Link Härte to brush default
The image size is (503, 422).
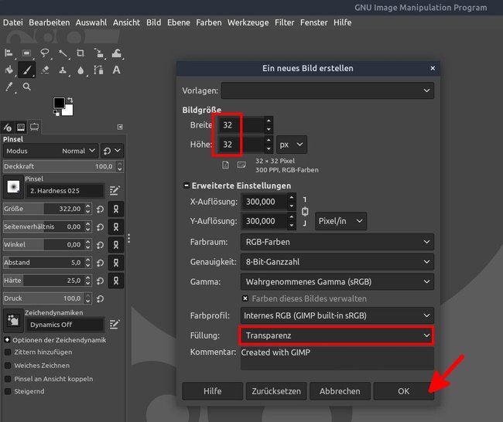point(116,281)
